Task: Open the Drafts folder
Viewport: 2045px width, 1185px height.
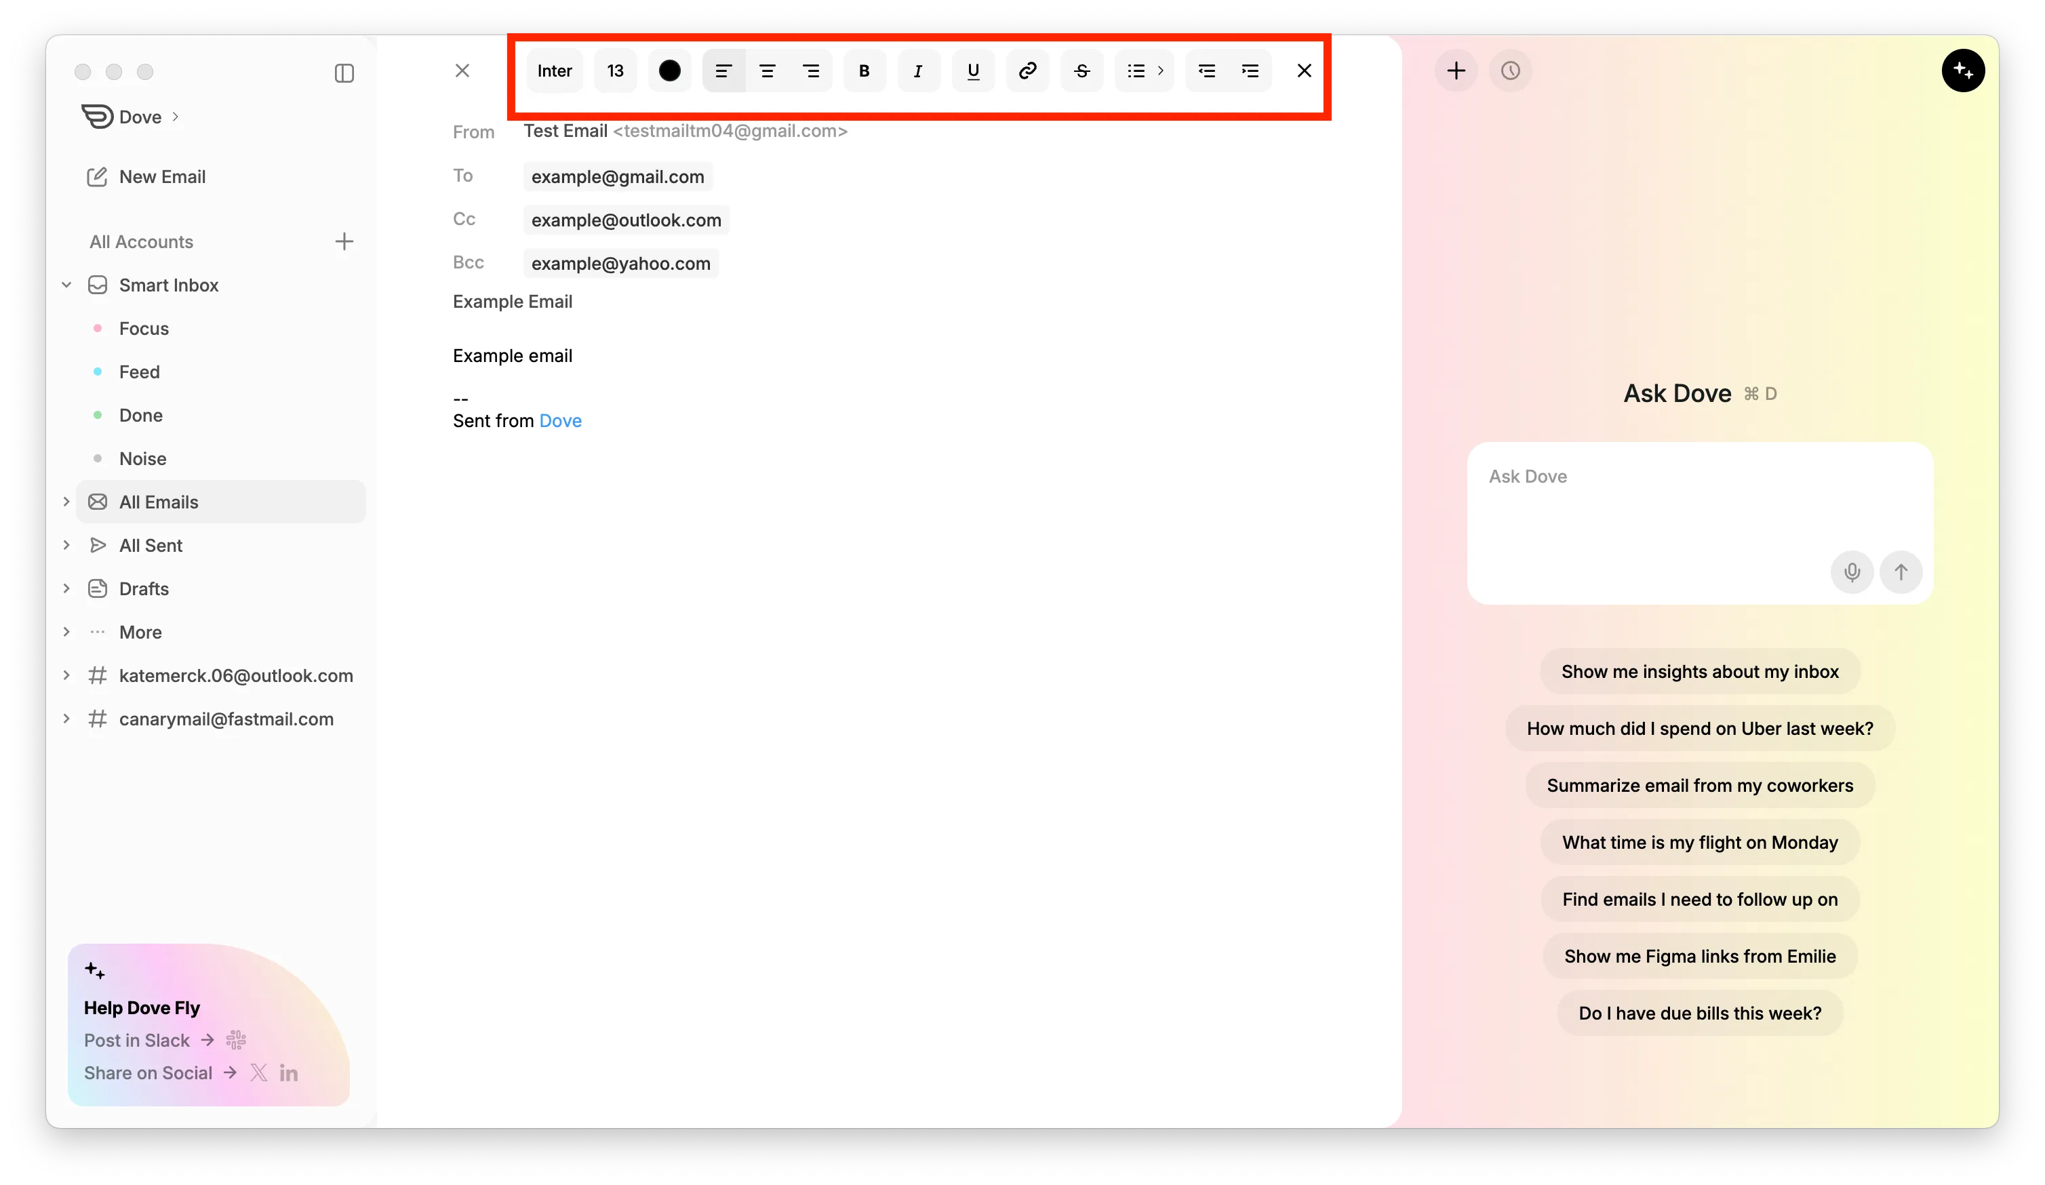Action: coord(144,589)
